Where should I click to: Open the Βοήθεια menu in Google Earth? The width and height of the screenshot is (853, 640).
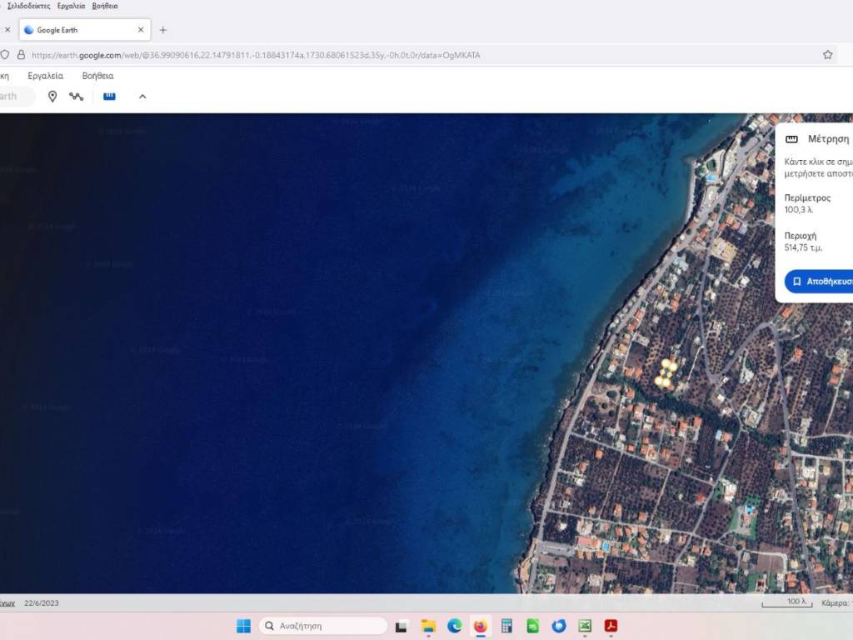pos(97,76)
